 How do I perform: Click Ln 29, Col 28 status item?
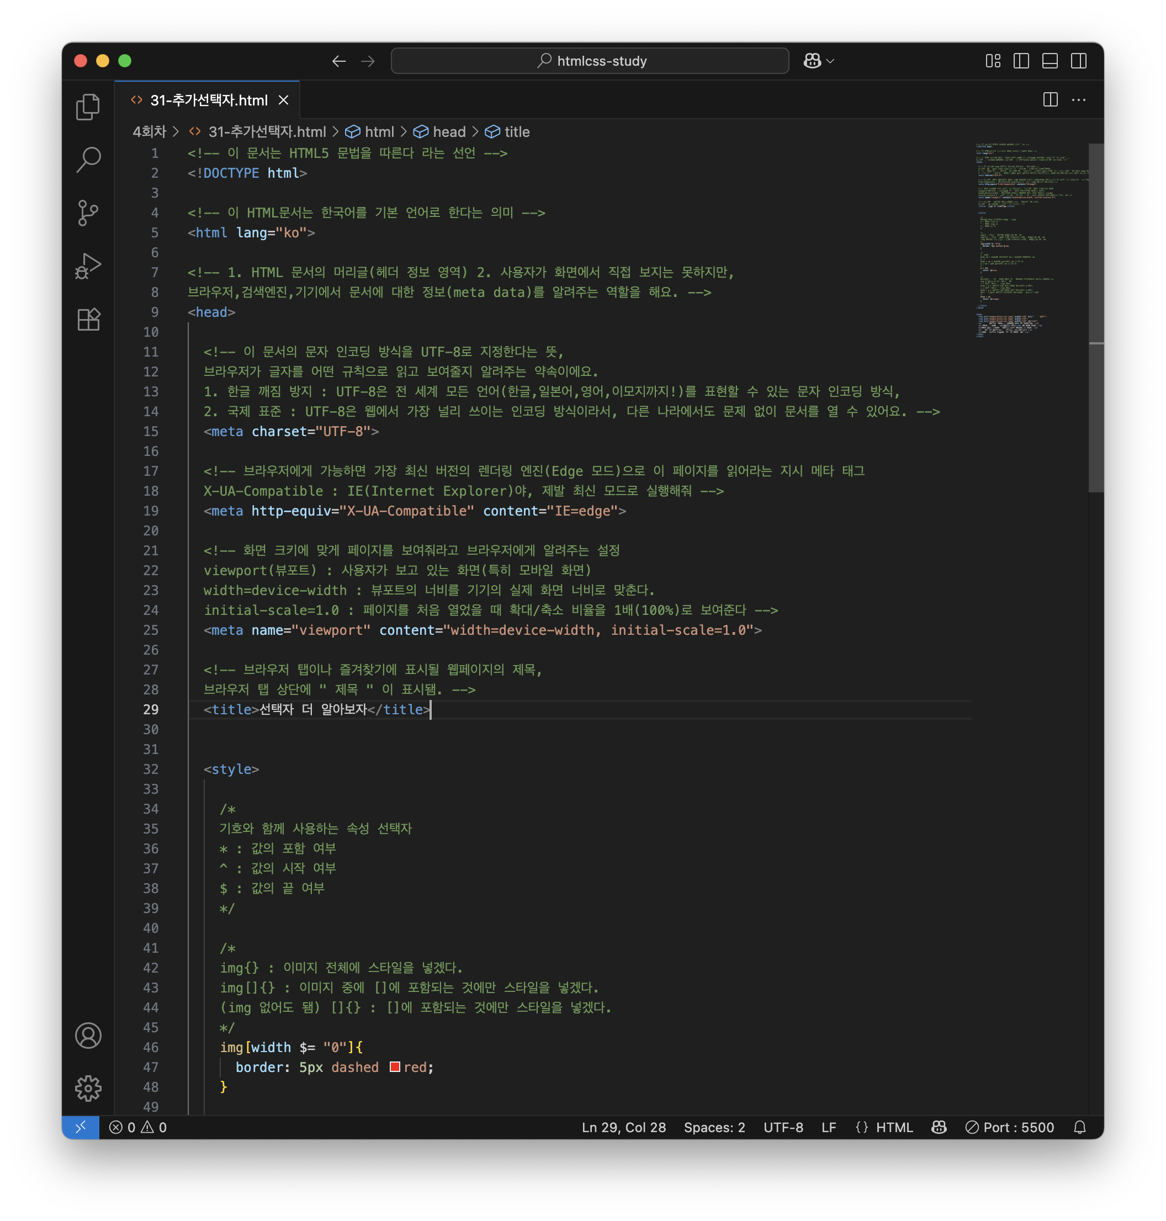point(623,1127)
